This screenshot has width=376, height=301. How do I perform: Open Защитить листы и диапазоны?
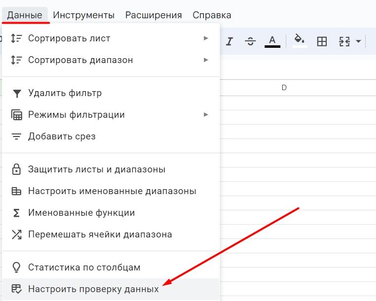[97, 169]
